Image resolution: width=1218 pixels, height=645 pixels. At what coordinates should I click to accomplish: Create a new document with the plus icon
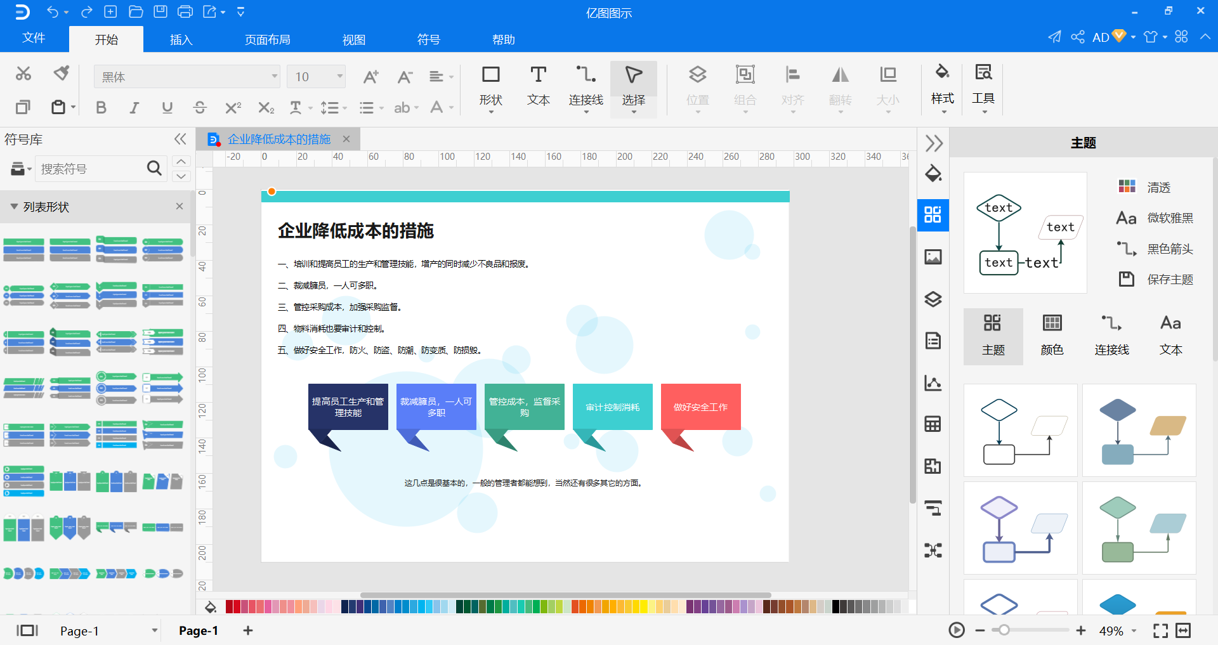point(110,11)
